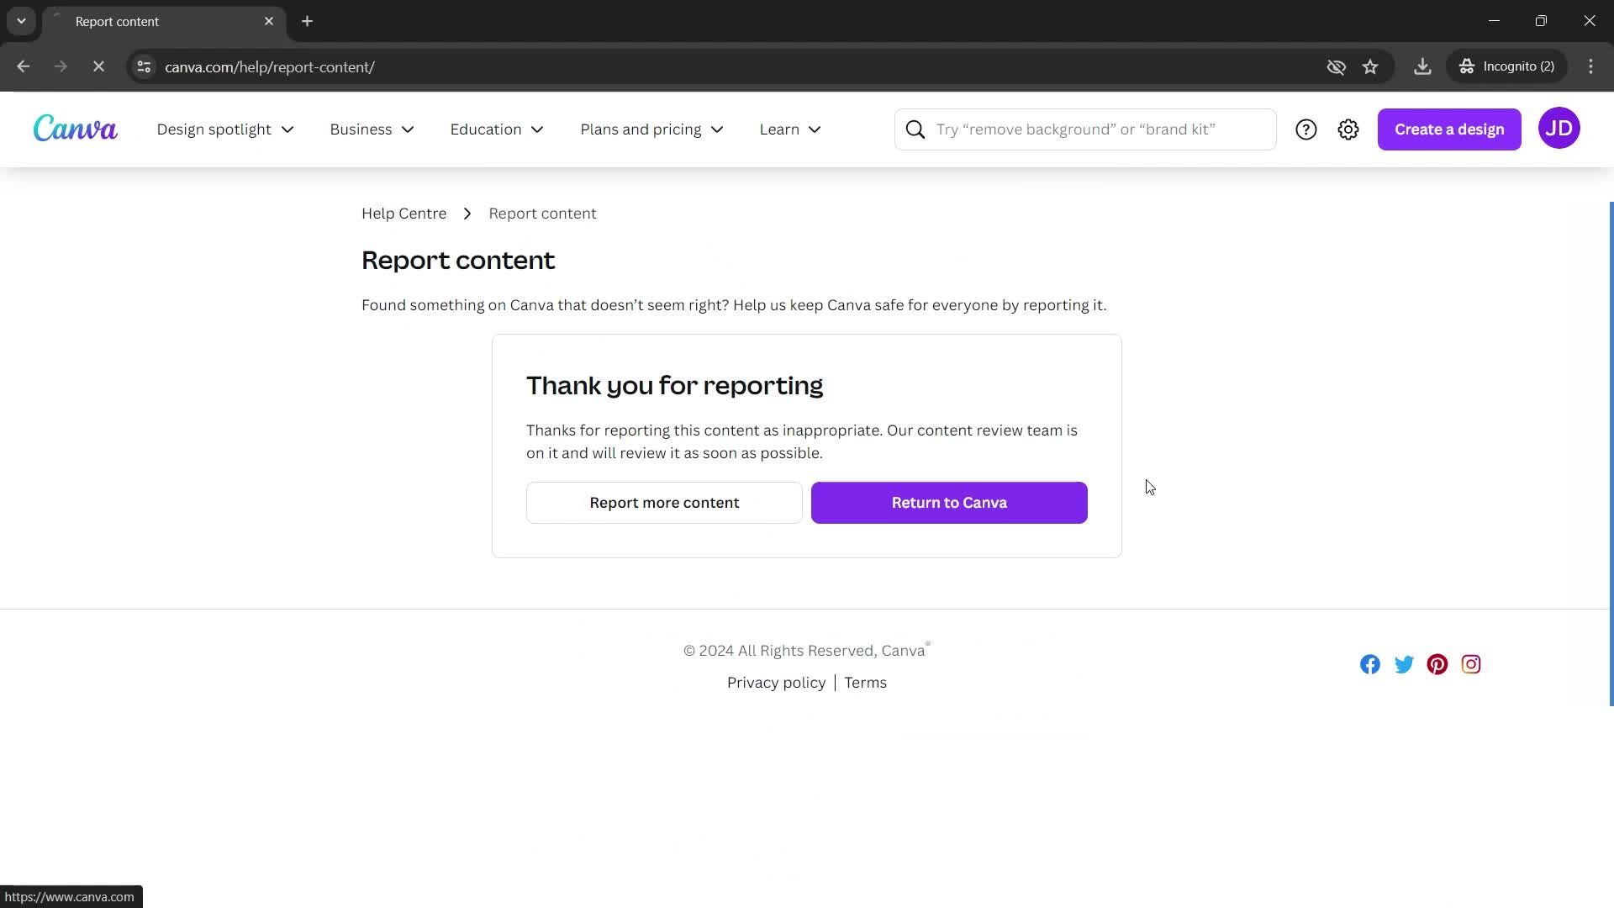
Task: Expand the Business menu
Action: point(372,129)
